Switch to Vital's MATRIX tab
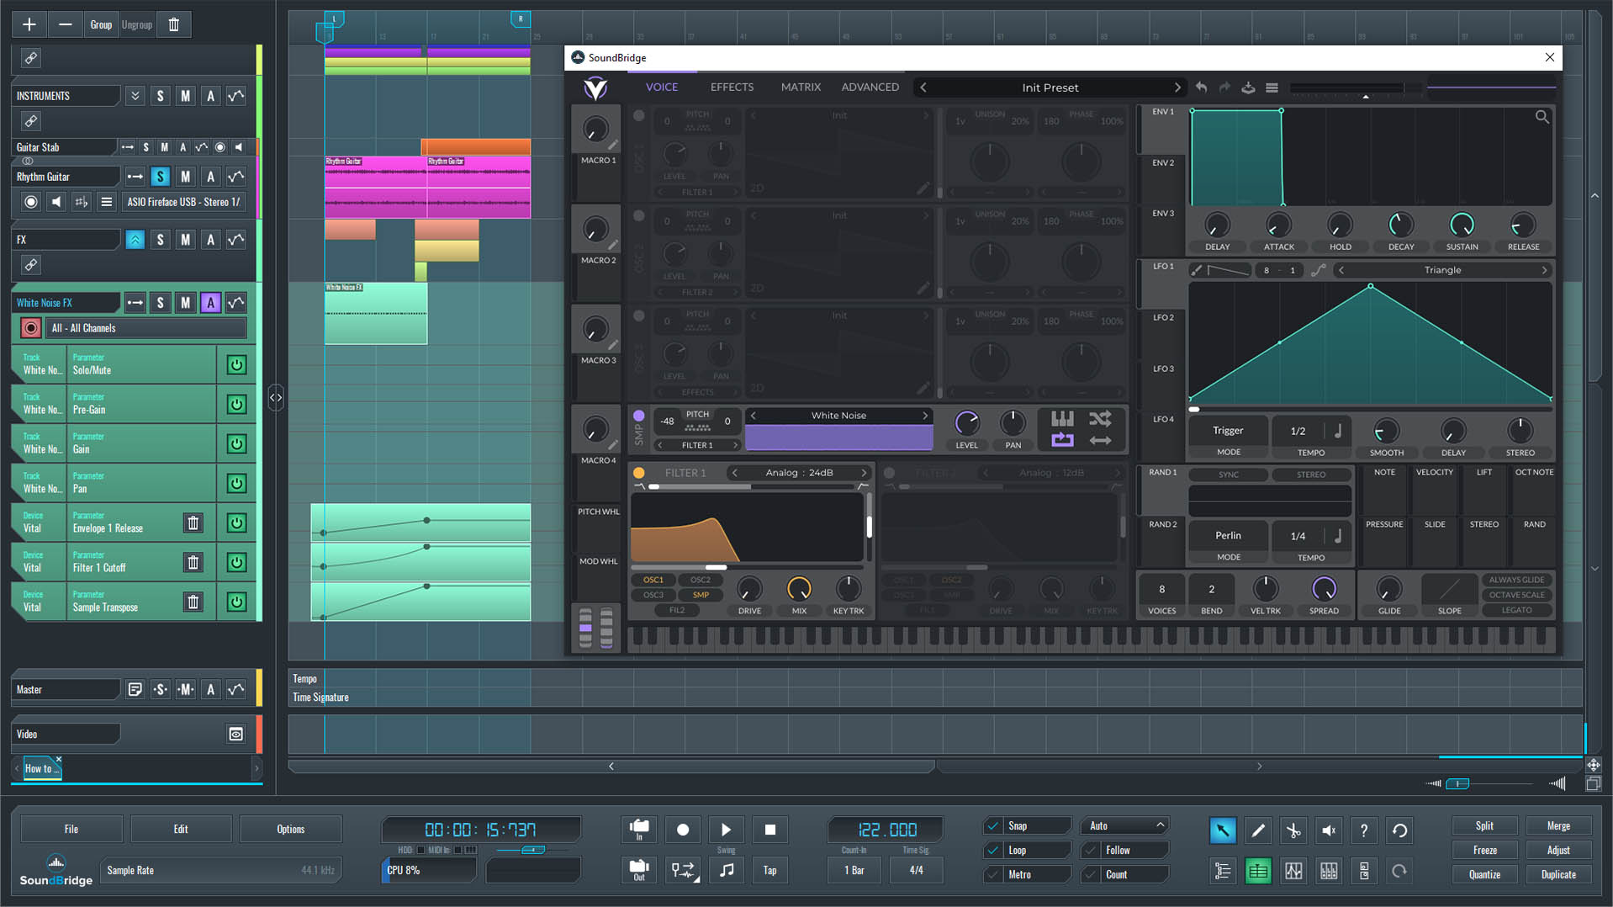The height and width of the screenshot is (907, 1613). click(801, 88)
